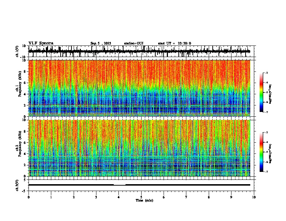
Task: Click the ch.1 waveform trace panel
Action: click(x=141, y=51)
